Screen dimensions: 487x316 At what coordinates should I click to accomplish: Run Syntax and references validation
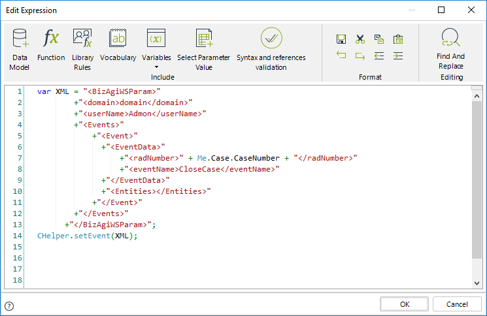tap(271, 50)
